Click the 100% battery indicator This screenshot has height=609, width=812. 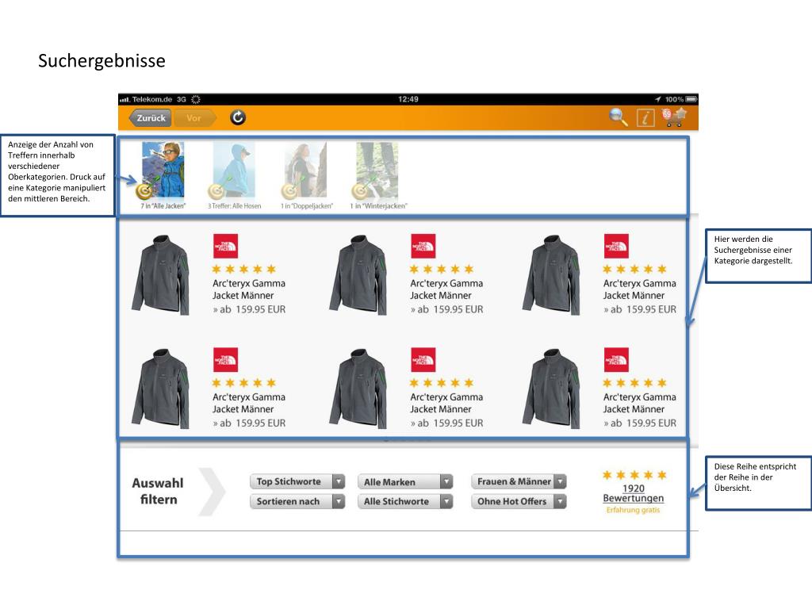pyautogui.click(x=681, y=99)
